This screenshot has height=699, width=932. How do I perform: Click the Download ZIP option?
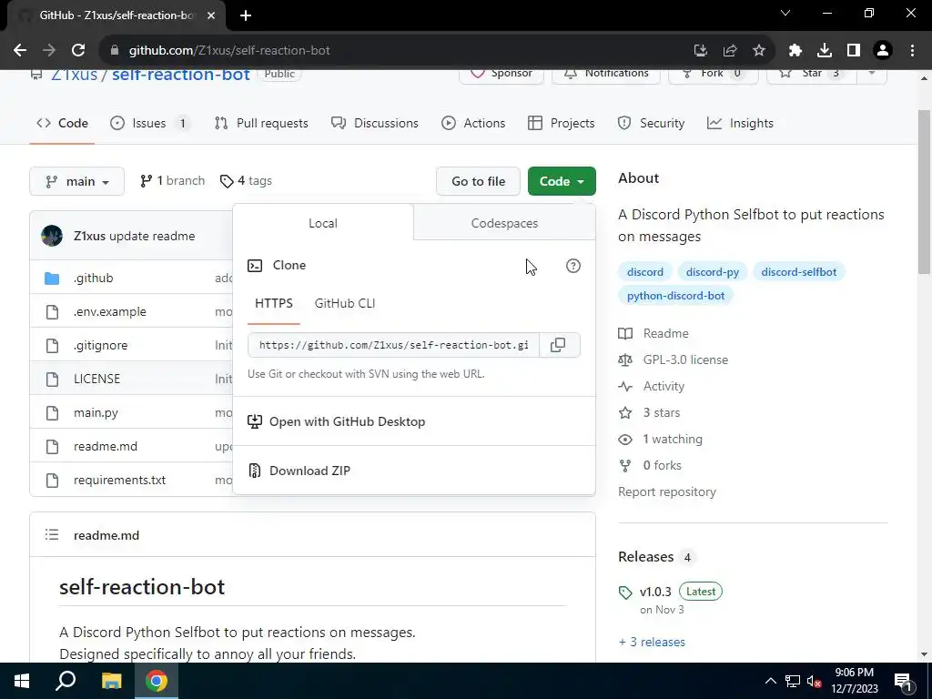309,471
